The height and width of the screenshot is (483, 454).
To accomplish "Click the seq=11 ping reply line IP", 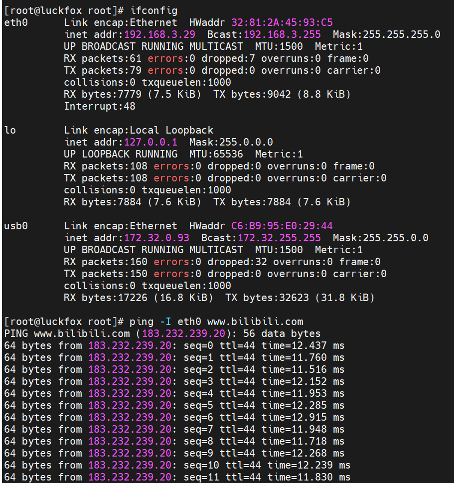I will coord(130,477).
